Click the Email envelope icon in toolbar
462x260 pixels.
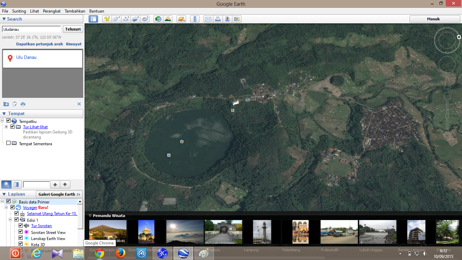pyautogui.click(x=208, y=19)
